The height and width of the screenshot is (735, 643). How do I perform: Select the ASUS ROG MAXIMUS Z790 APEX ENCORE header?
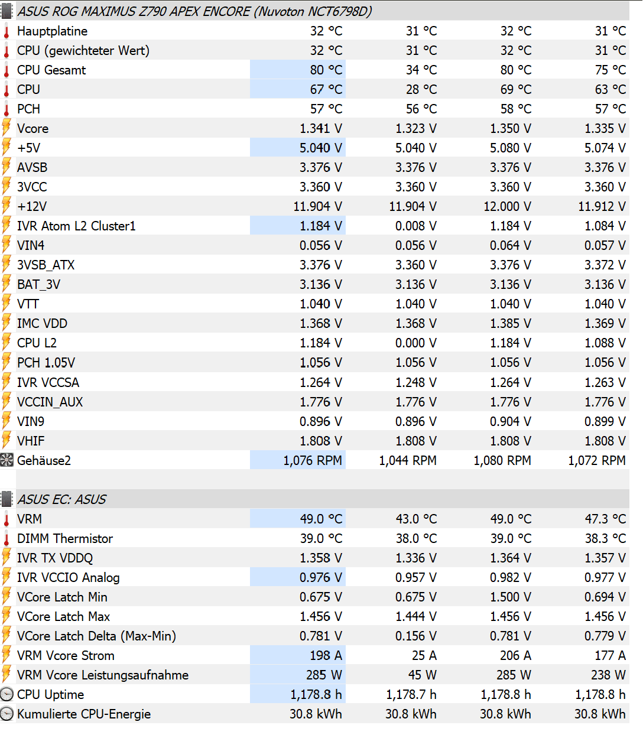coord(195,11)
